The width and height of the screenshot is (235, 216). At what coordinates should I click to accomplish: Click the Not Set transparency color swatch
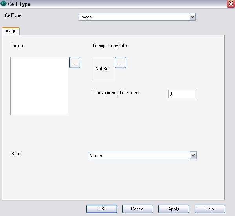click(103, 68)
